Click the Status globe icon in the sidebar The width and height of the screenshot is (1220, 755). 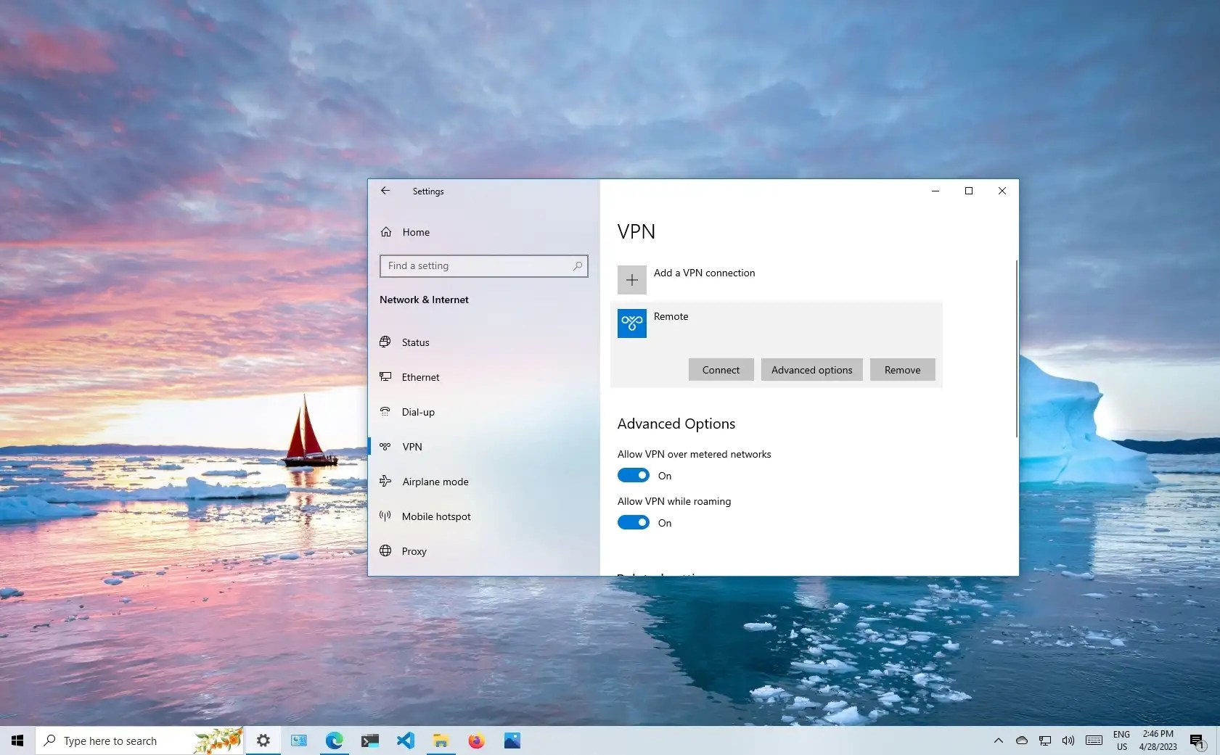[385, 342]
